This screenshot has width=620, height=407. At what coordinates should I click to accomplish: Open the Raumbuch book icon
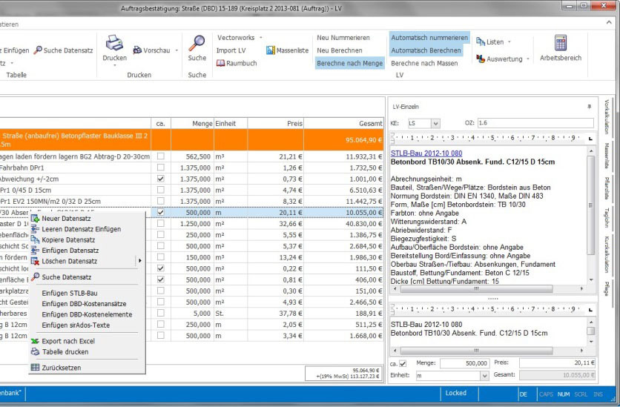[x=221, y=63]
